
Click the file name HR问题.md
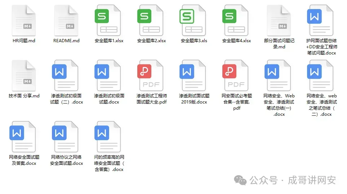pyautogui.click(x=24, y=41)
